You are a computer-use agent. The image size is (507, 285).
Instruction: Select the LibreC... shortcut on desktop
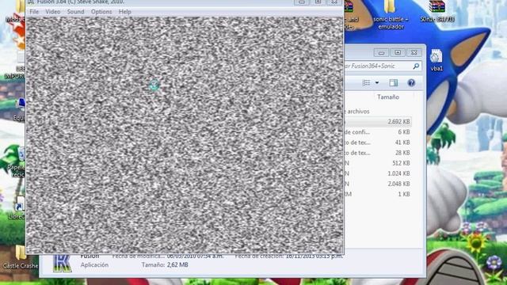(x=17, y=208)
